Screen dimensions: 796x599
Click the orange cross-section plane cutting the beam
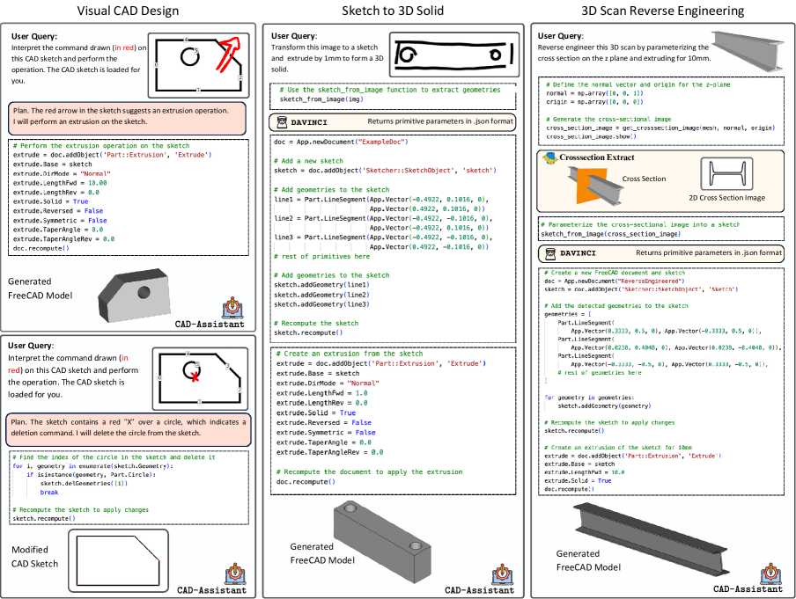pyautogui.click(x=592, y=187)
